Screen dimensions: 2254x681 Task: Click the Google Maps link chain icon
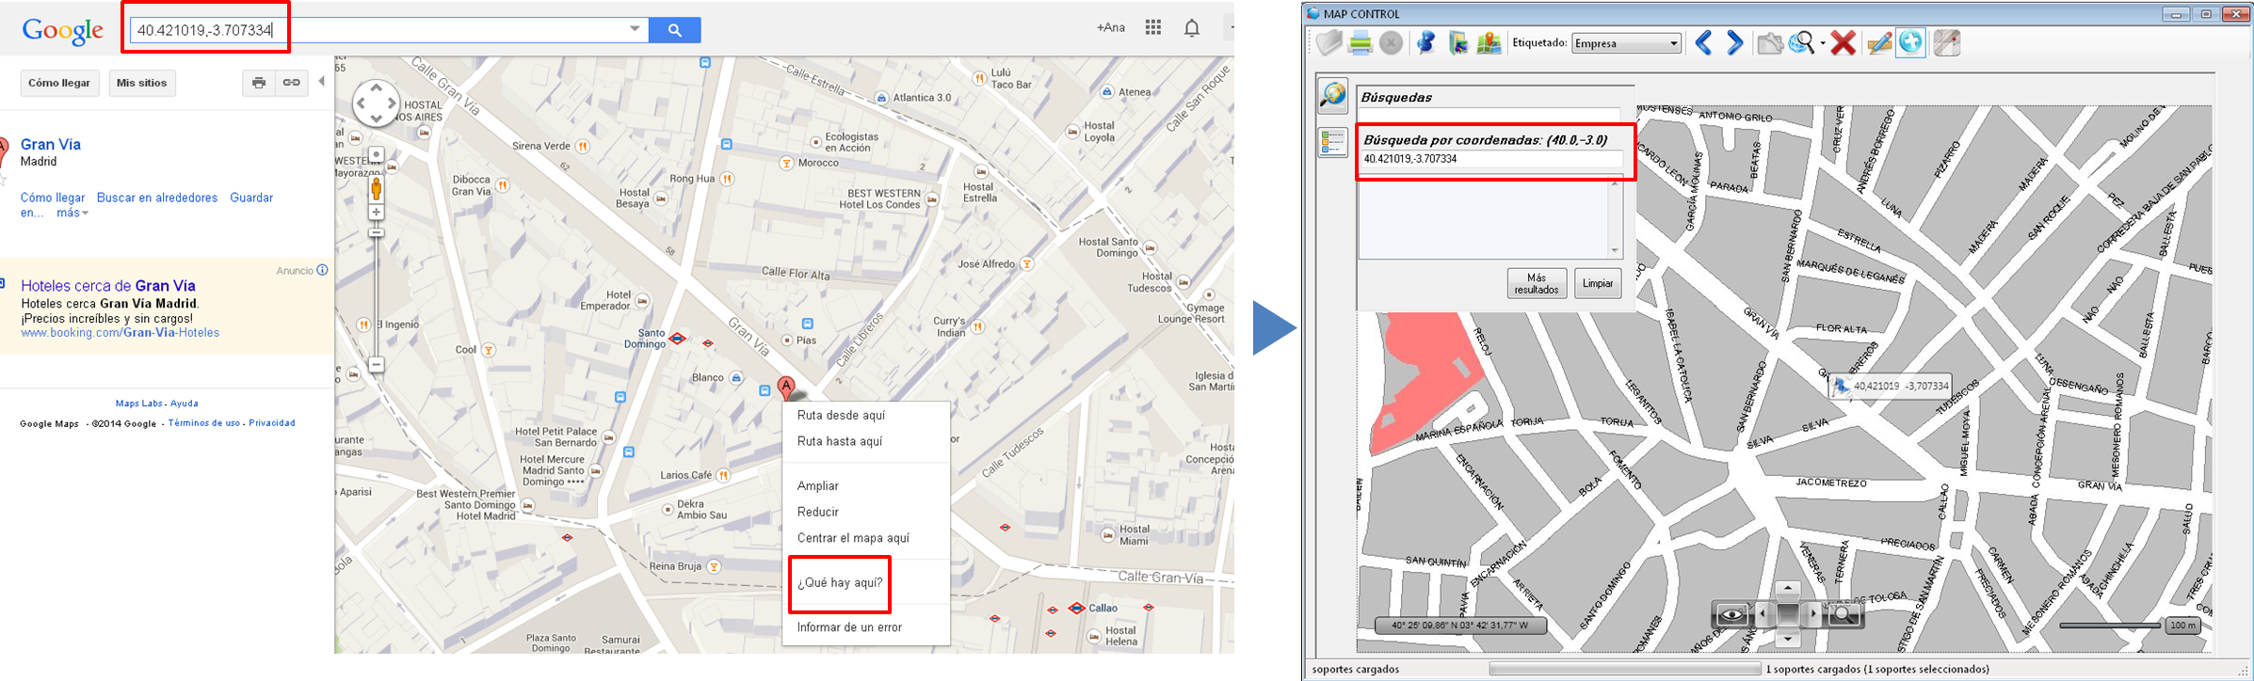click(292, 83)
